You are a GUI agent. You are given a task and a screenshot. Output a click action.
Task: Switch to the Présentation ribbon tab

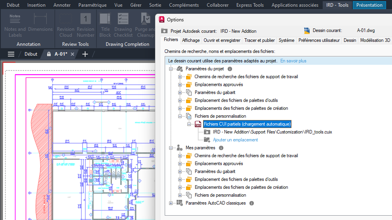click(369, 5)
